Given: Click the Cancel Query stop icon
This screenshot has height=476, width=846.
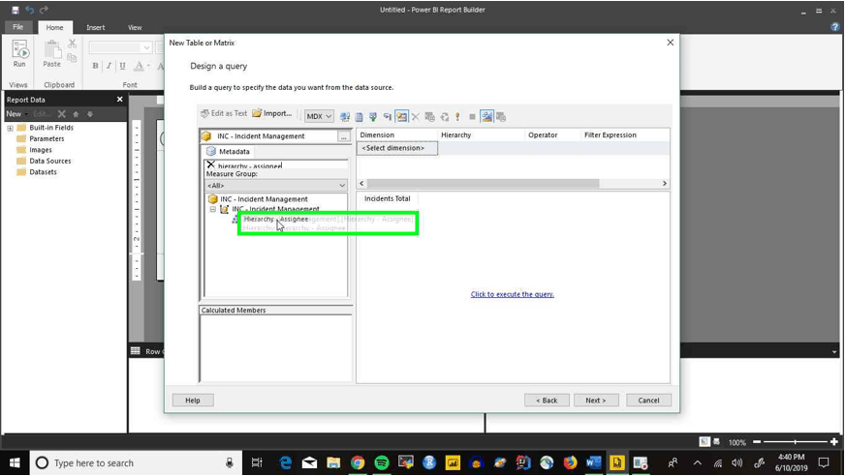Looking at the screenshot, I should click(x=472, y=116).
